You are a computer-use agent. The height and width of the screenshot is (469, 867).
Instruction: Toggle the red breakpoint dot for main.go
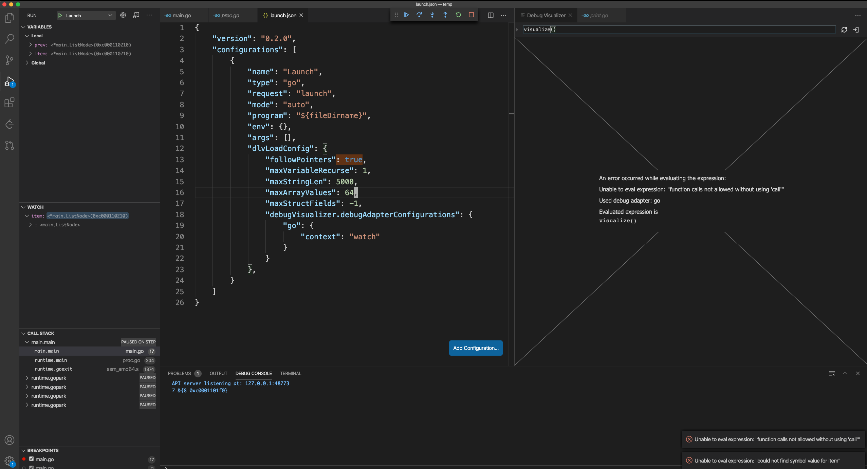click(23, 459)
